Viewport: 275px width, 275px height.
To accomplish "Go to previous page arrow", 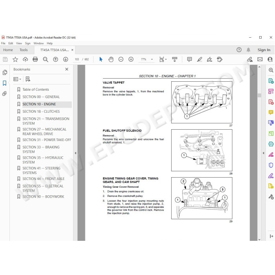I will coord(56,59).
